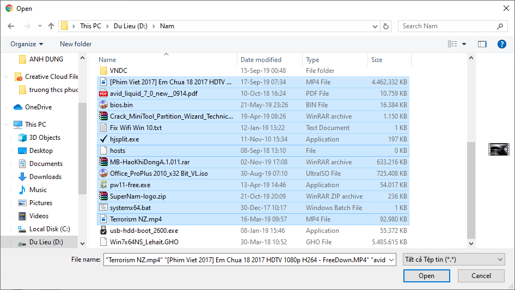The width and height of the screenshot is (515, 290).
Task: Click Office_ProPlus 2010 iso icon
Action: 103,174
